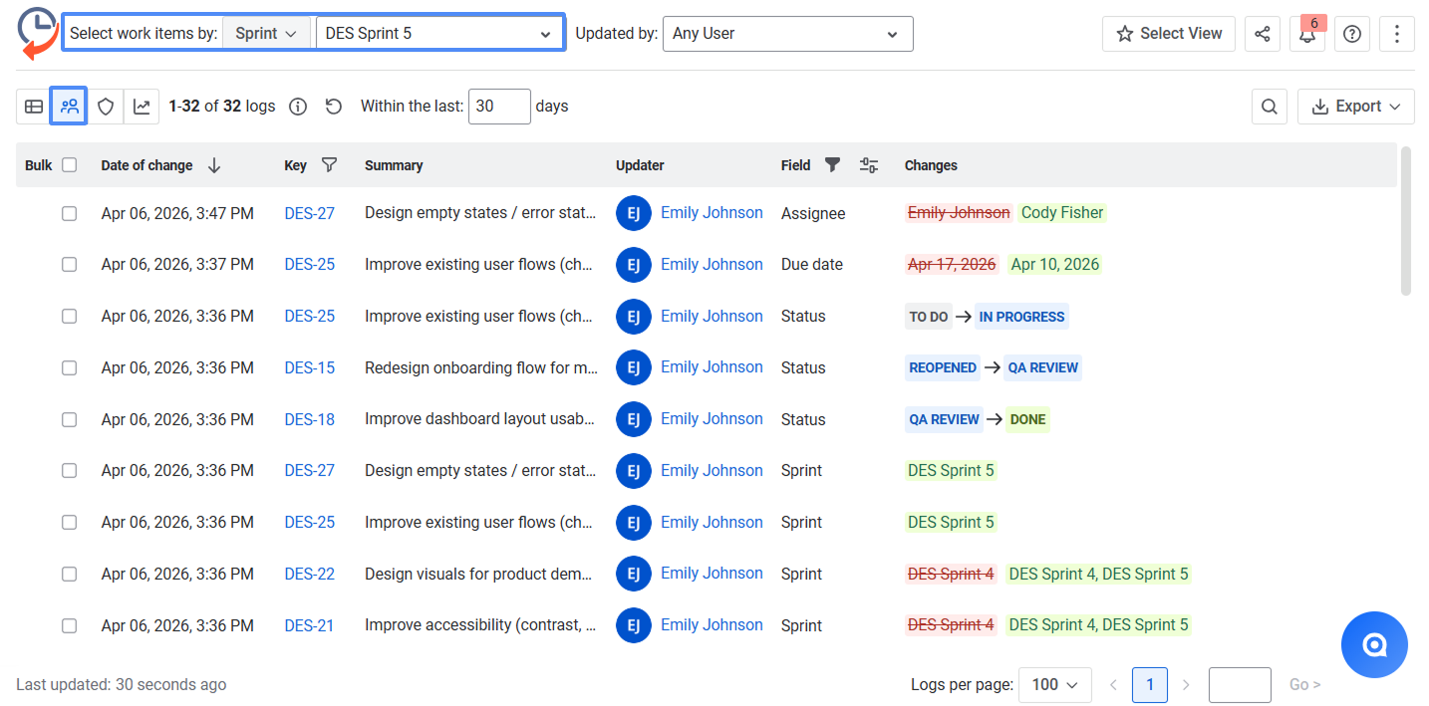The image size is (1429, 706).
Task: Open the Any User dropdown
Action: pyautogui.click(x=787, y=34)
